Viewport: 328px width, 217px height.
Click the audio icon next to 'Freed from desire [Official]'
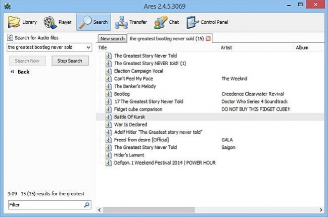(108, 140)
